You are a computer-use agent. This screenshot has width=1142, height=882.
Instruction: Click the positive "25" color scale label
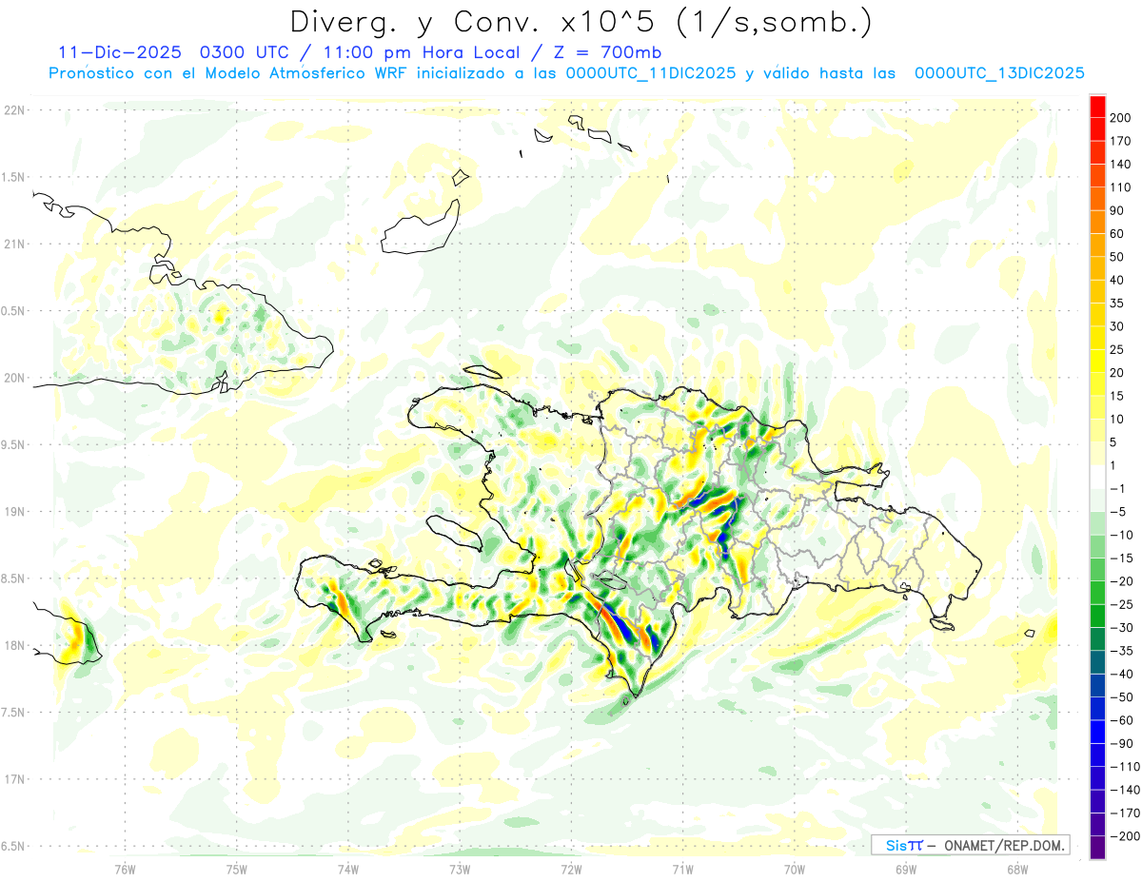pos(1117,349)
